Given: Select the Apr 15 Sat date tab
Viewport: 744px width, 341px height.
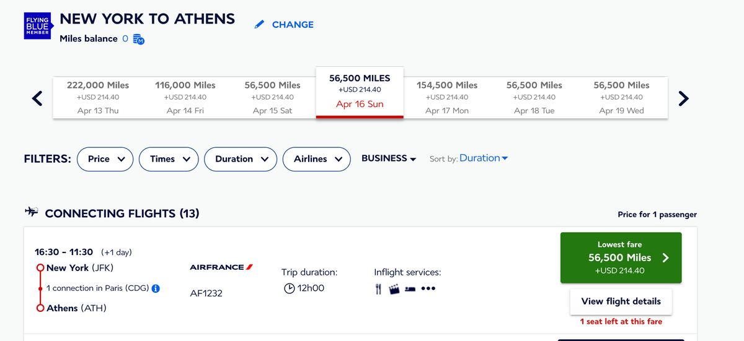Looking at the screenshot, I should [x=272, y=98].
